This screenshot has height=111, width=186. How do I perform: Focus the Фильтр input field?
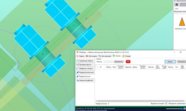[x=108, y=62]
